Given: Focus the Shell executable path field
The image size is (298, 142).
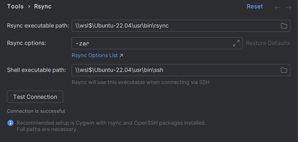Looking at the screenshot, I should coord(175,70).
